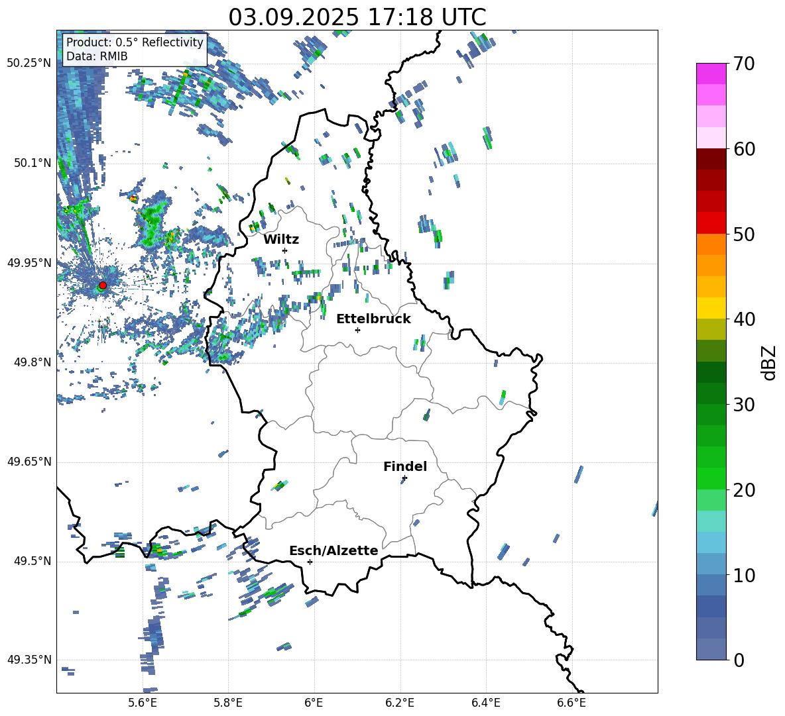
Task: Click the 49.5°N latitude label
Action: coord(32,561)
